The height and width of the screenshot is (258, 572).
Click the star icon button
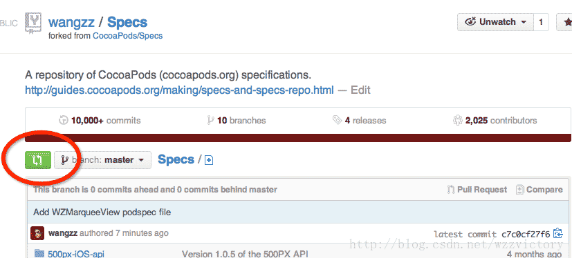coord(564,22)
